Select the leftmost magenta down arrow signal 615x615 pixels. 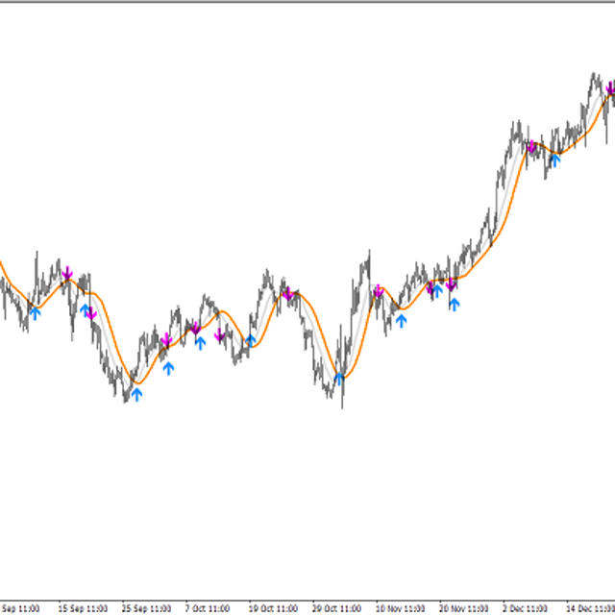[x=67, y=275]
